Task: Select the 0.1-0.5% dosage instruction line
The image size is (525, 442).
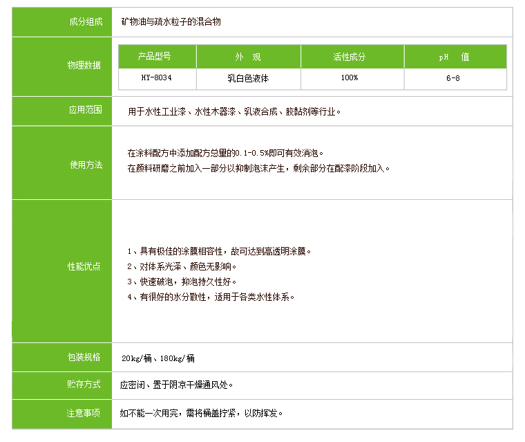Action: [x=226, y=152]
